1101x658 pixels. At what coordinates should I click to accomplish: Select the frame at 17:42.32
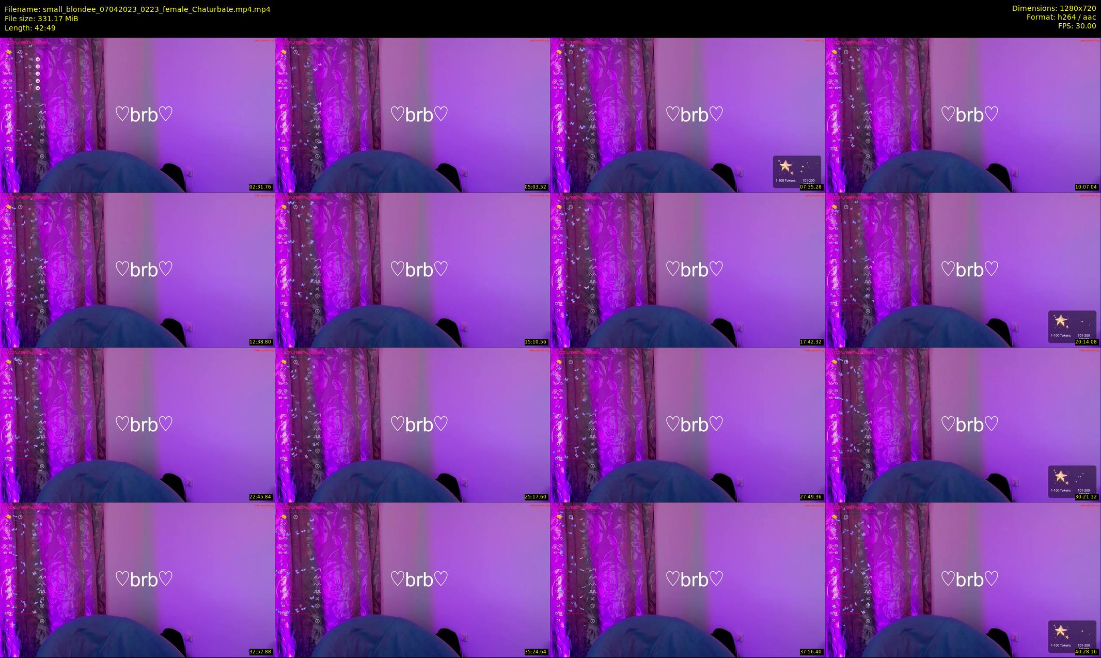[x=688, y=270]
